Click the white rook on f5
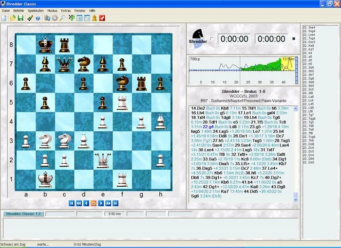The height and width of the screenshot is (248, 341). [122, 102]
